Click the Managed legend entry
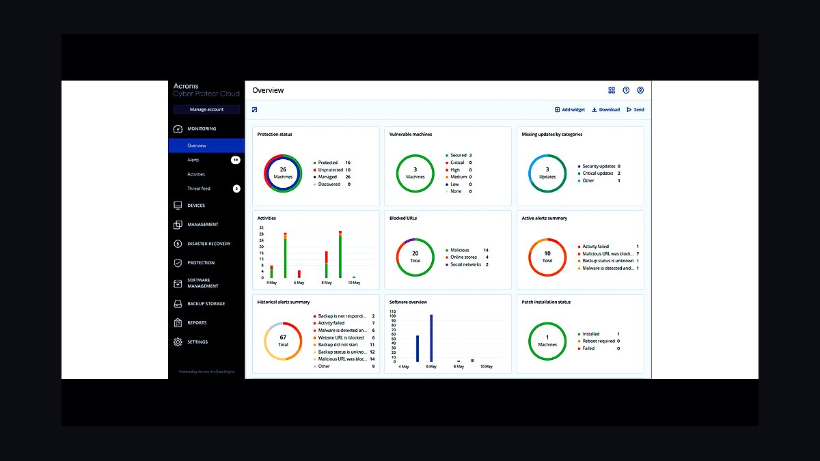Screen dimensions: 820x461 332,177
